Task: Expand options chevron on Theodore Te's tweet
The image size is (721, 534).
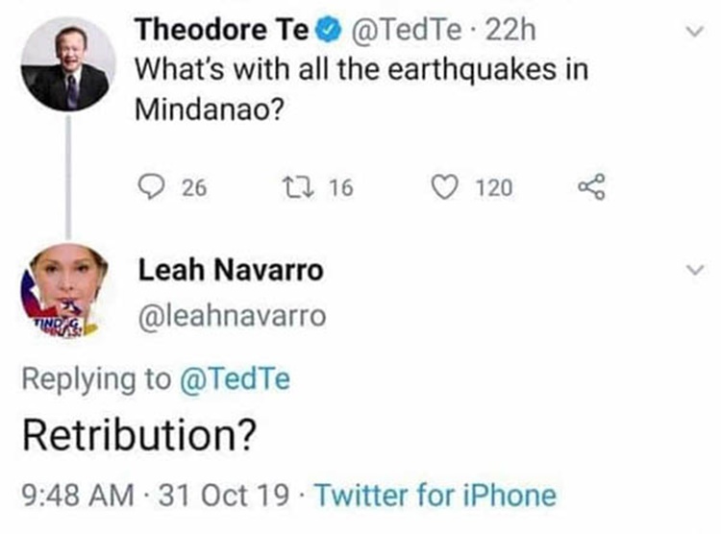Action: [693, 32]
